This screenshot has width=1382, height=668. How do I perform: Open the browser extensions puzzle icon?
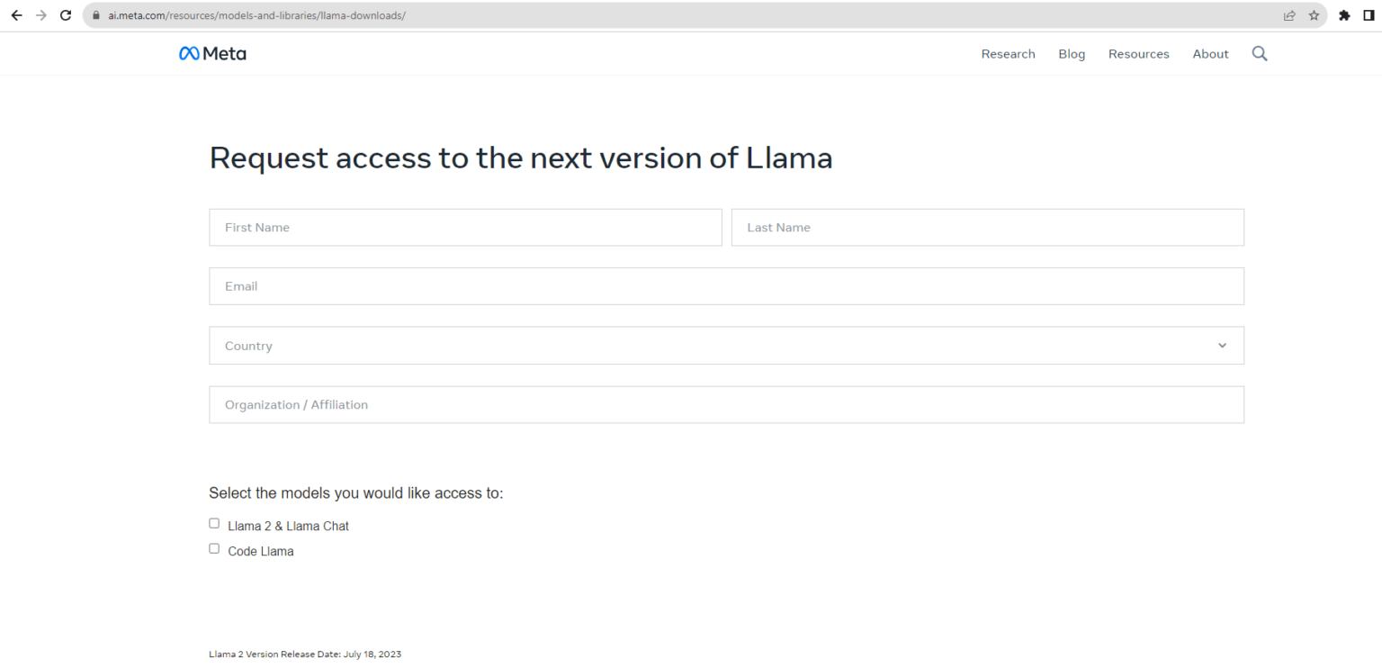(1344, 15)
